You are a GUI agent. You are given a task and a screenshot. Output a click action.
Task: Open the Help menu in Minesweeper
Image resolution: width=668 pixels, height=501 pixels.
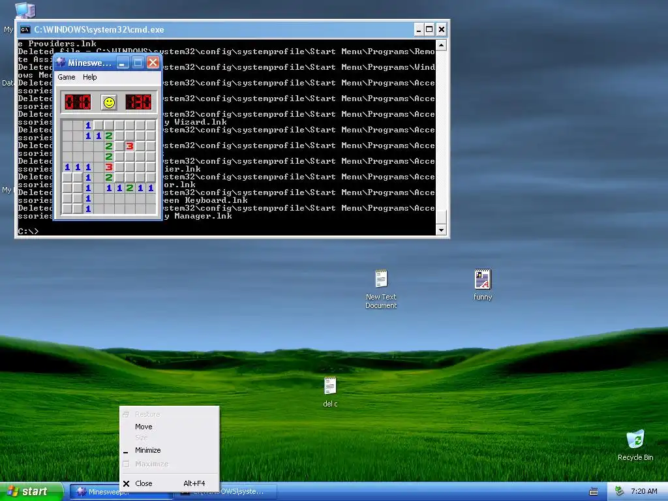coord(90,77)
